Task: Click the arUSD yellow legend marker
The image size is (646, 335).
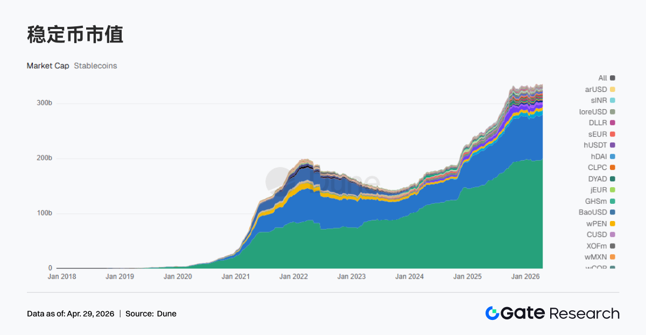Action: click(613, 89)
